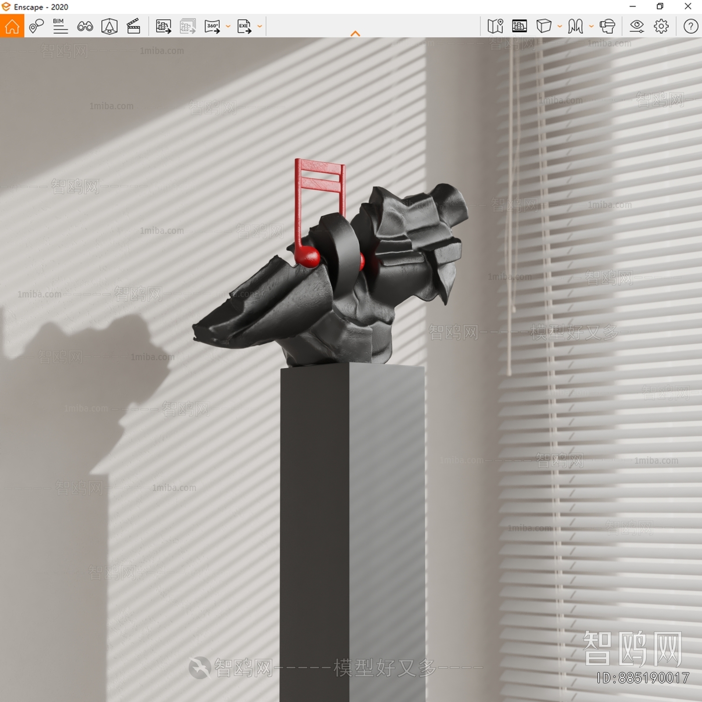Image resolution: width=702 pixels, height=702 pixels.
Task: Toggle the building safe frame icon
Action: click(x=519, y=26)
